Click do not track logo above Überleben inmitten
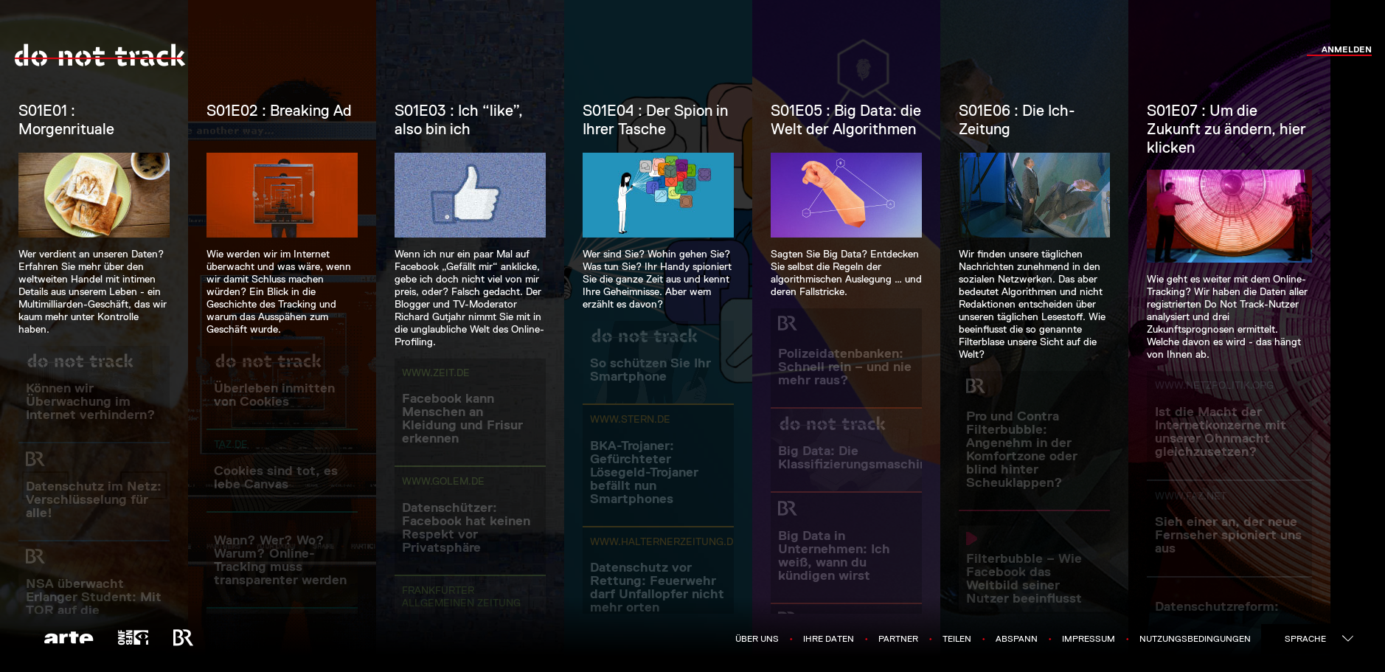 click(268, 361)
